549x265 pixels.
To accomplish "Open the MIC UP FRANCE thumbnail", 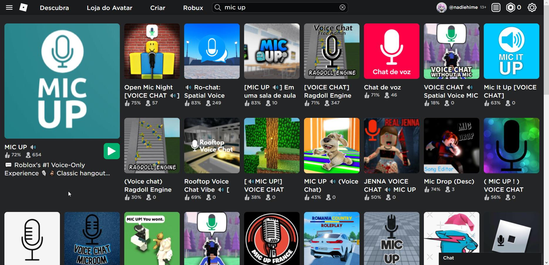I will pos(272,238).
